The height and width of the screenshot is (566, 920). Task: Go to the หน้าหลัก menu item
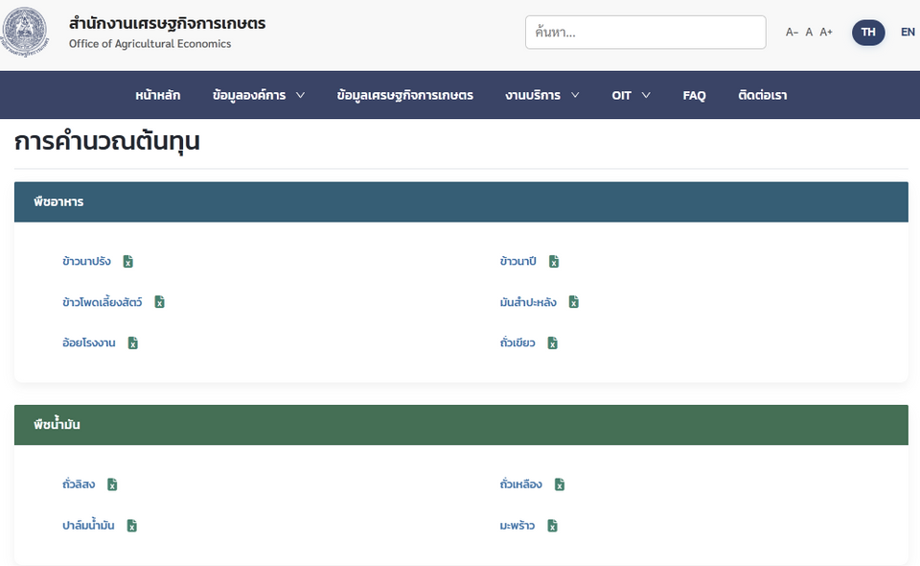[x=158, y=95]
